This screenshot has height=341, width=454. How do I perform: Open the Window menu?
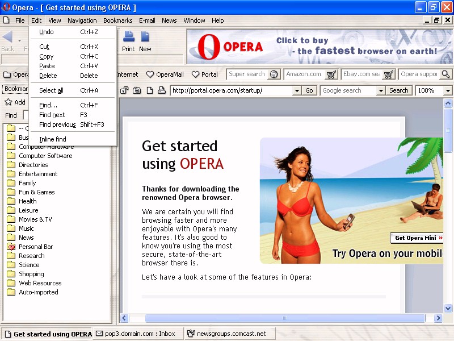tap(194, 20)
